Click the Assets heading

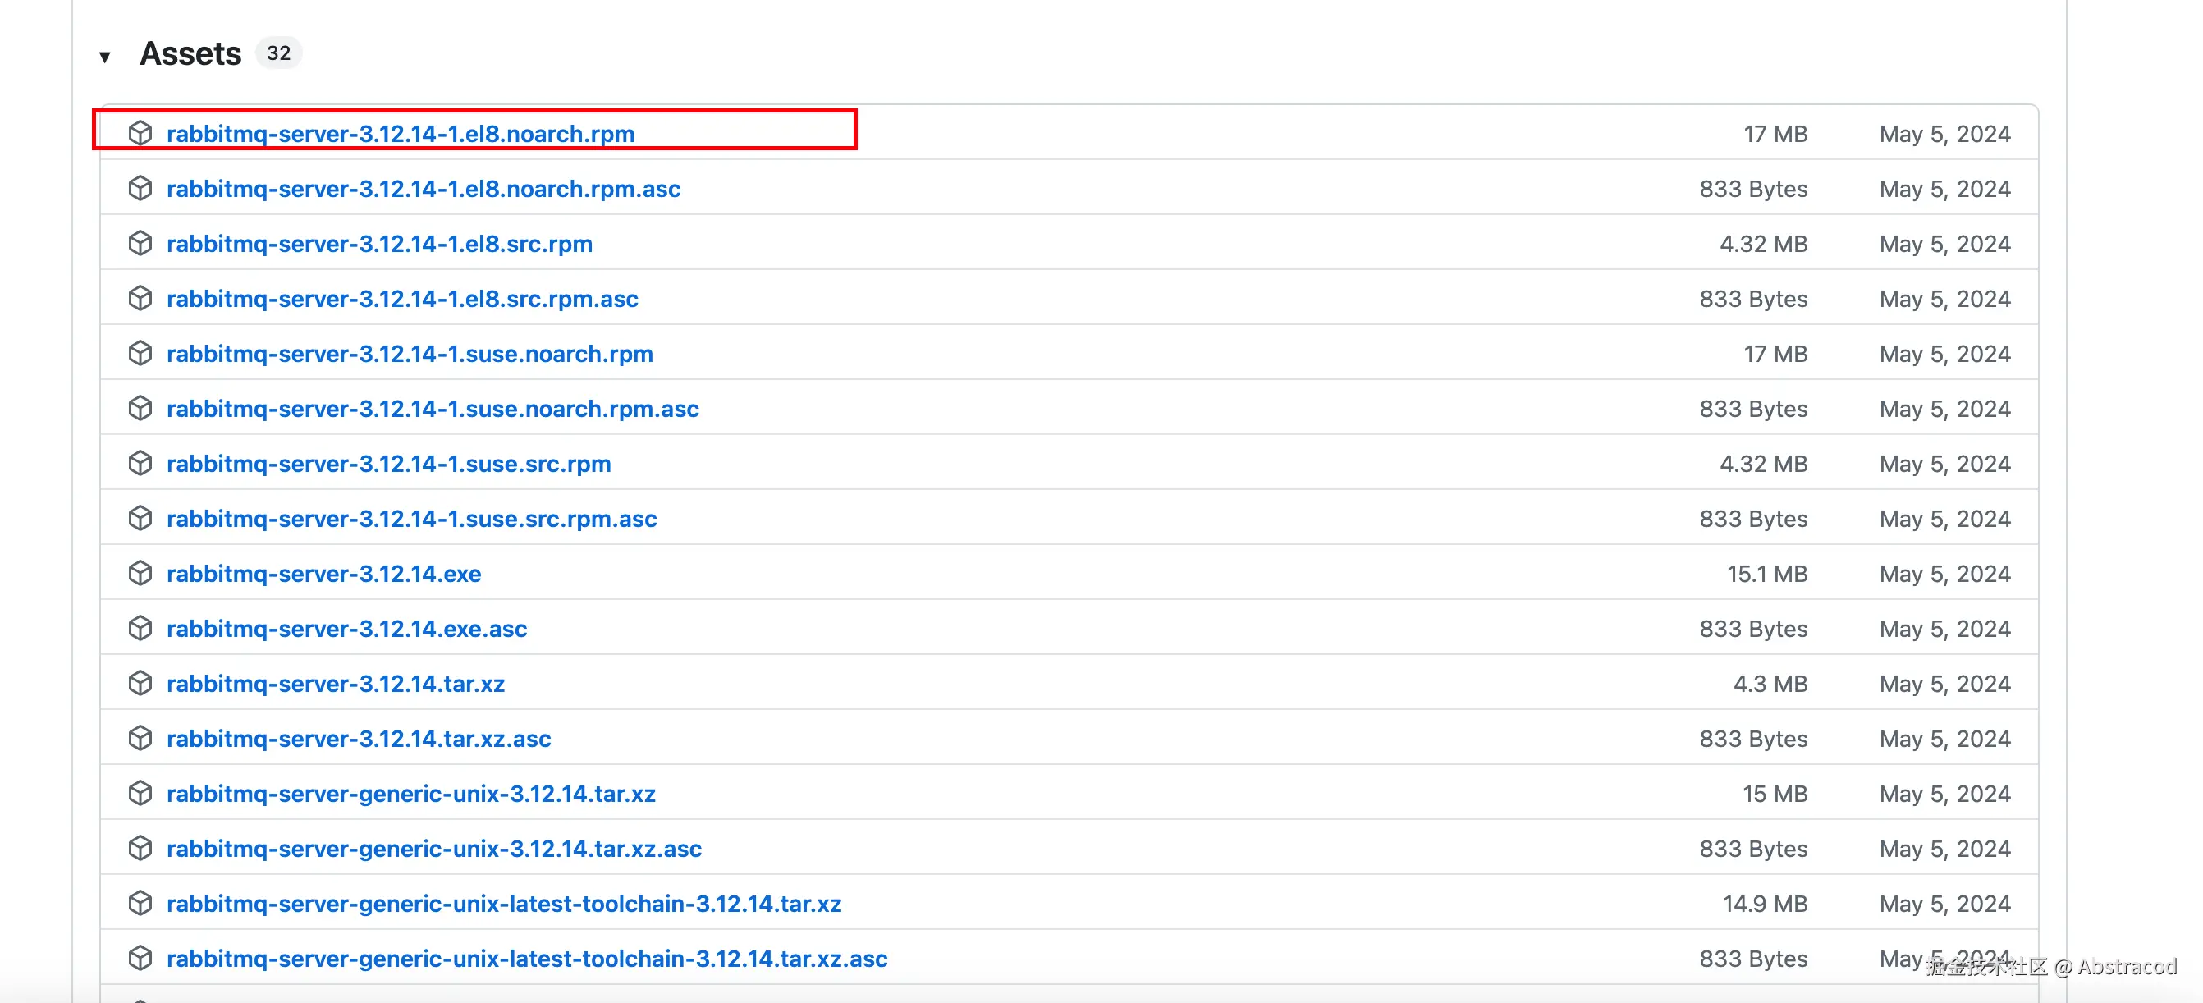190,54
